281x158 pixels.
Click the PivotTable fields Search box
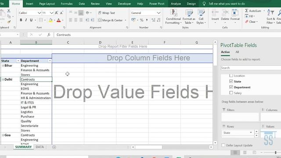(251, 68)
